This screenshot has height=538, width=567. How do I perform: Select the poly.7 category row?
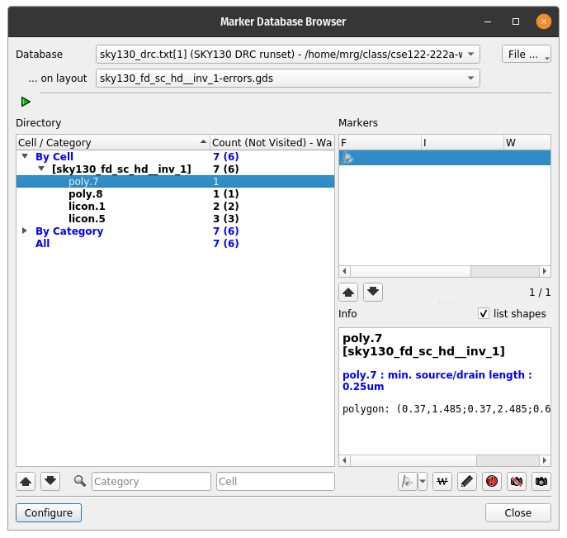pos(175,181)
